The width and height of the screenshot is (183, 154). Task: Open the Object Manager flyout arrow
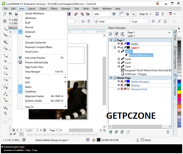(x=169, y=32)
